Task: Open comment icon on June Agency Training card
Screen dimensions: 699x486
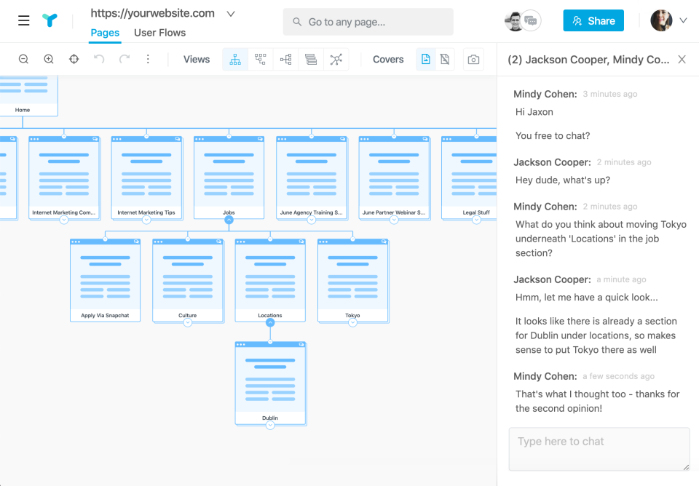Action: pos(342,139)
